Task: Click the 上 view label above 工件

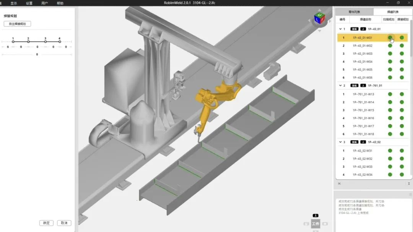Action: coord(315,216)
